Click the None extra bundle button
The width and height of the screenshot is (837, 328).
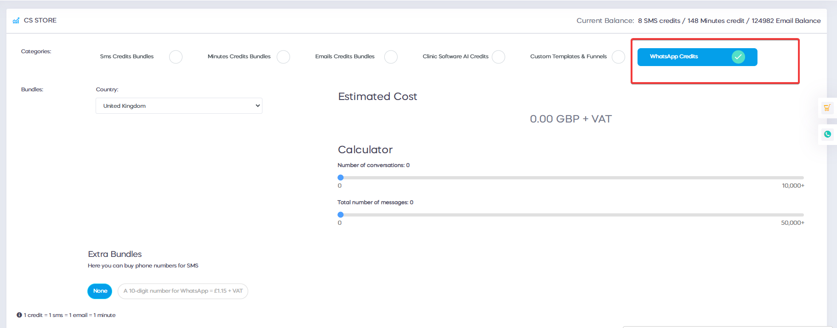(x=100, y=291)
